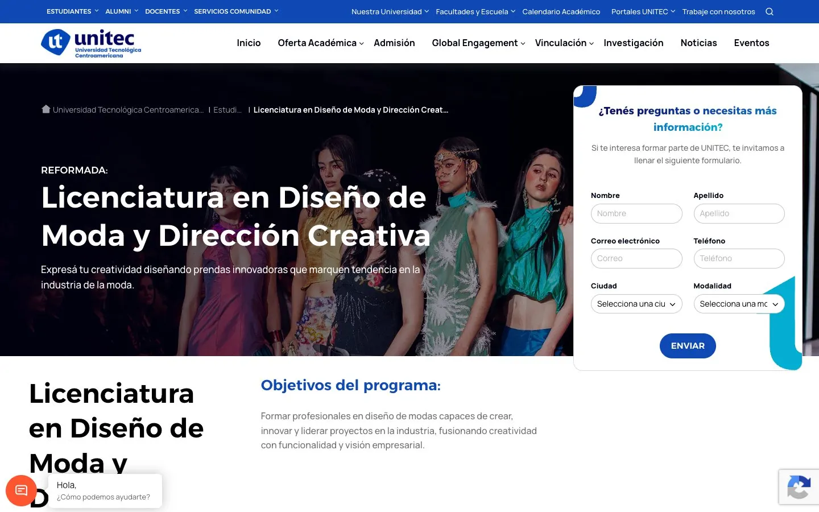Open Facultades y Escuela dropdown
Screen dimensions: 819x512
point(475,11)
